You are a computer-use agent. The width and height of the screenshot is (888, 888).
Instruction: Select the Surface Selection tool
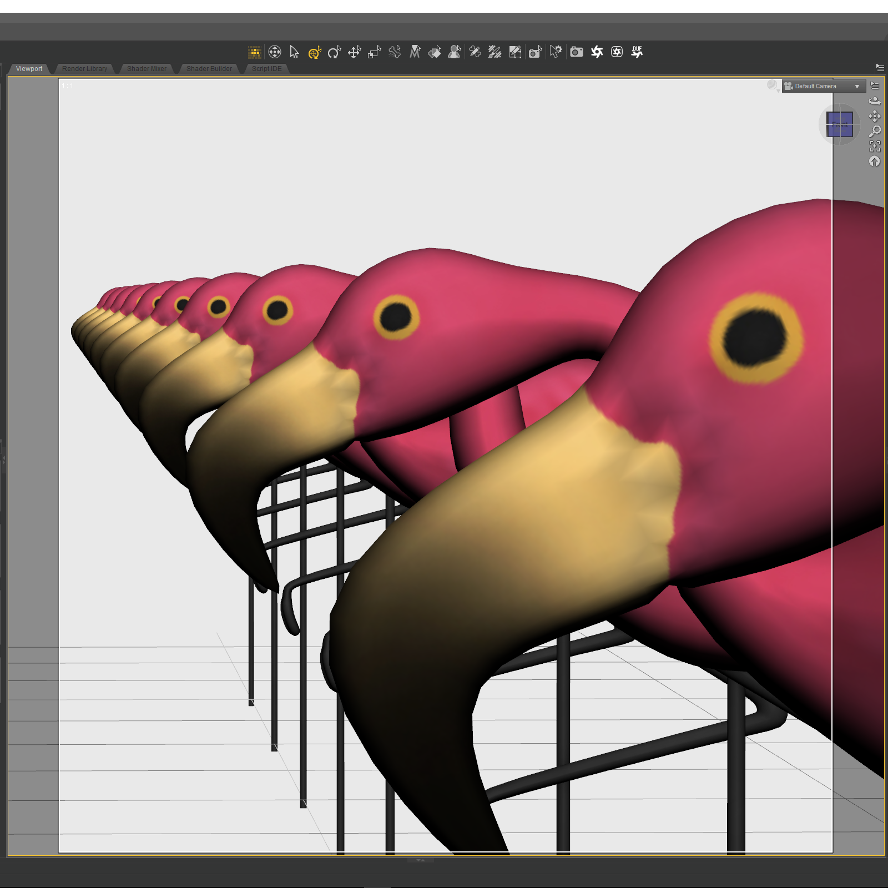[435, 52]
